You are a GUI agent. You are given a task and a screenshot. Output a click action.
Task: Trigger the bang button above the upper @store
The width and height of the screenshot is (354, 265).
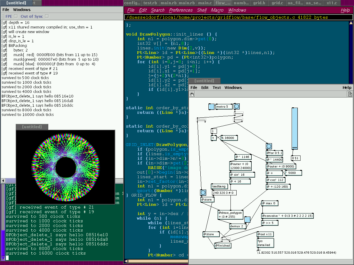click(203, 193)
